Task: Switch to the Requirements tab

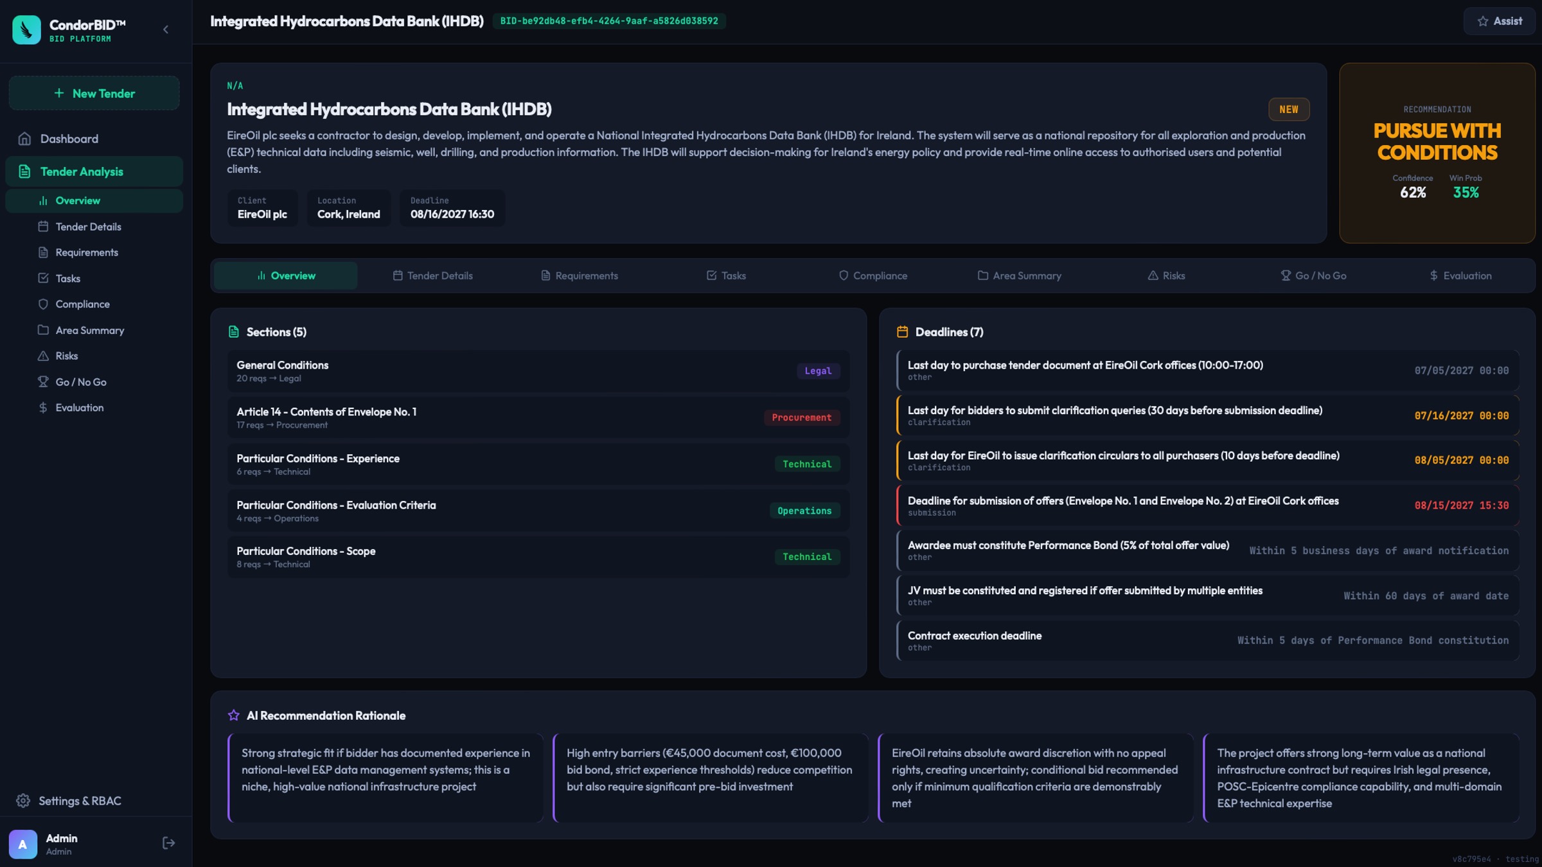Action: (x=579, y=276)
